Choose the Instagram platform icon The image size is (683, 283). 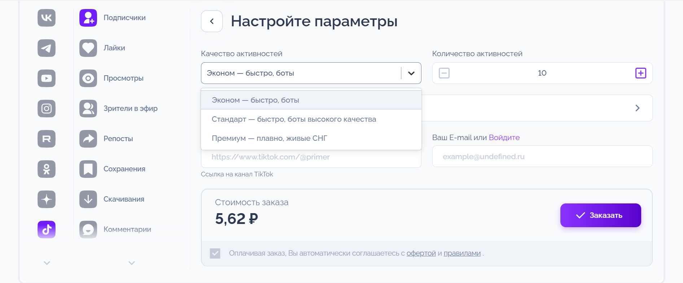pyautogui.click(x=47, y=108)
